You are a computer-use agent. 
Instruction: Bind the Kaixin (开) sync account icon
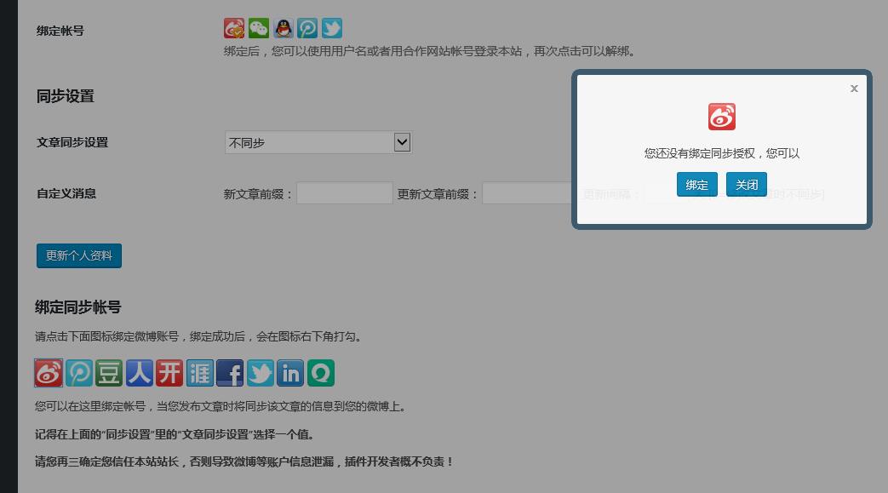[x=169, y=373]
